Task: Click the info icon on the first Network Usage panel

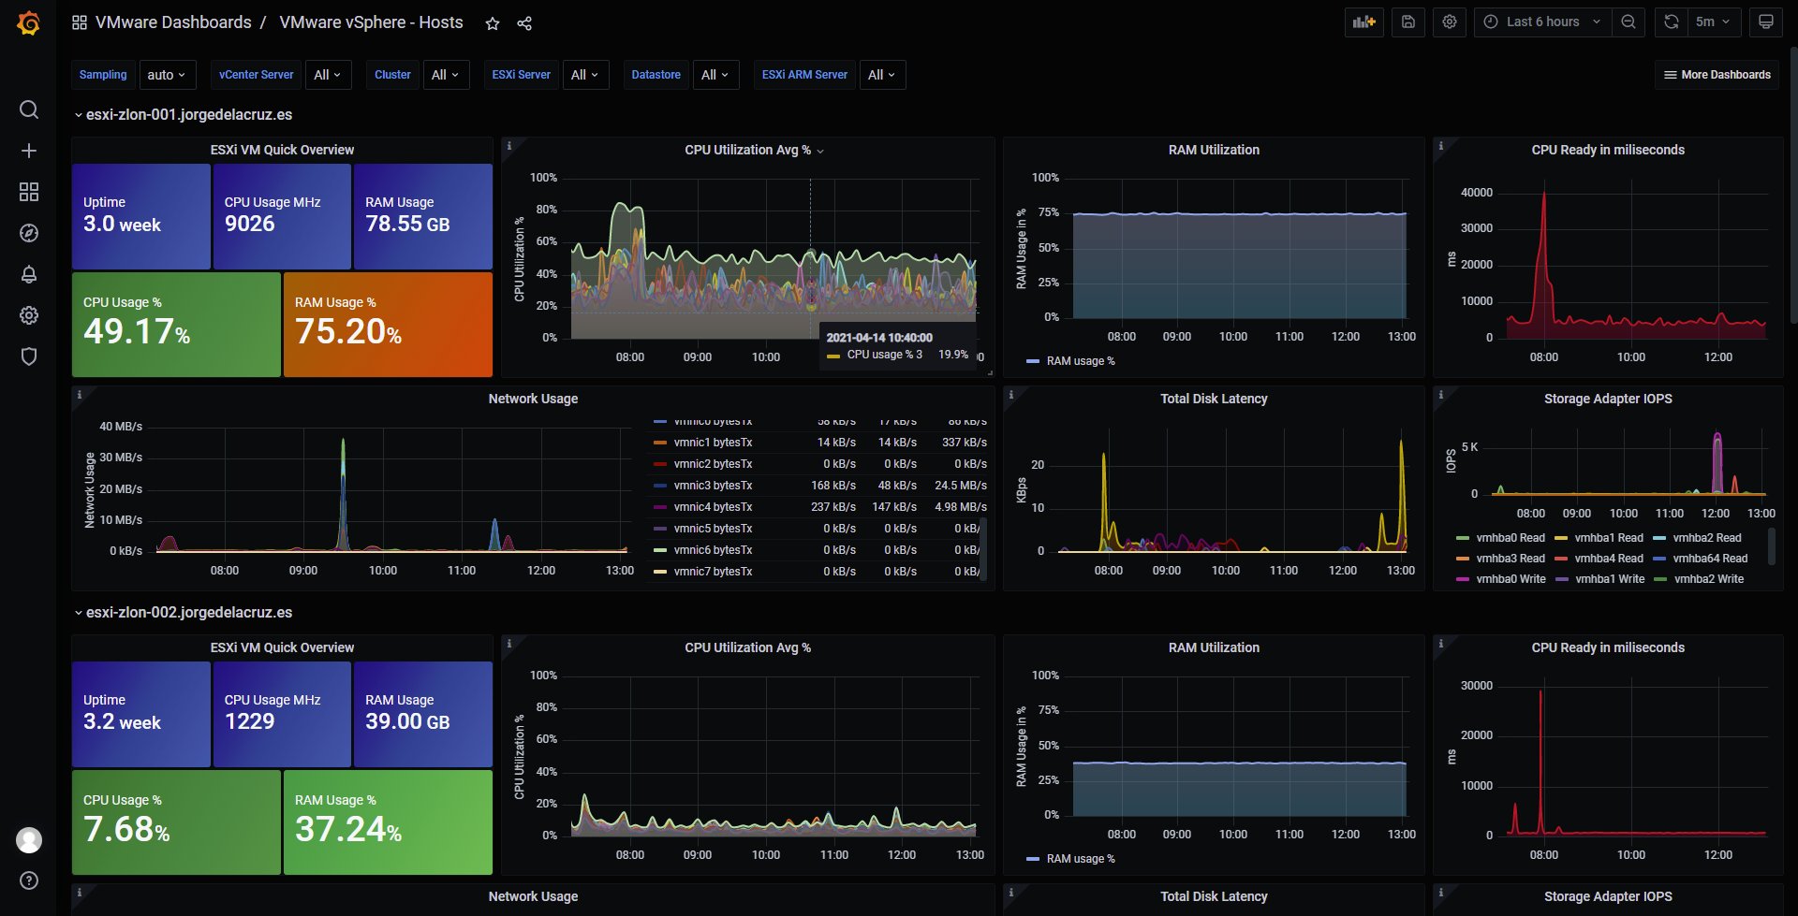Action: [x=80, y=395]
